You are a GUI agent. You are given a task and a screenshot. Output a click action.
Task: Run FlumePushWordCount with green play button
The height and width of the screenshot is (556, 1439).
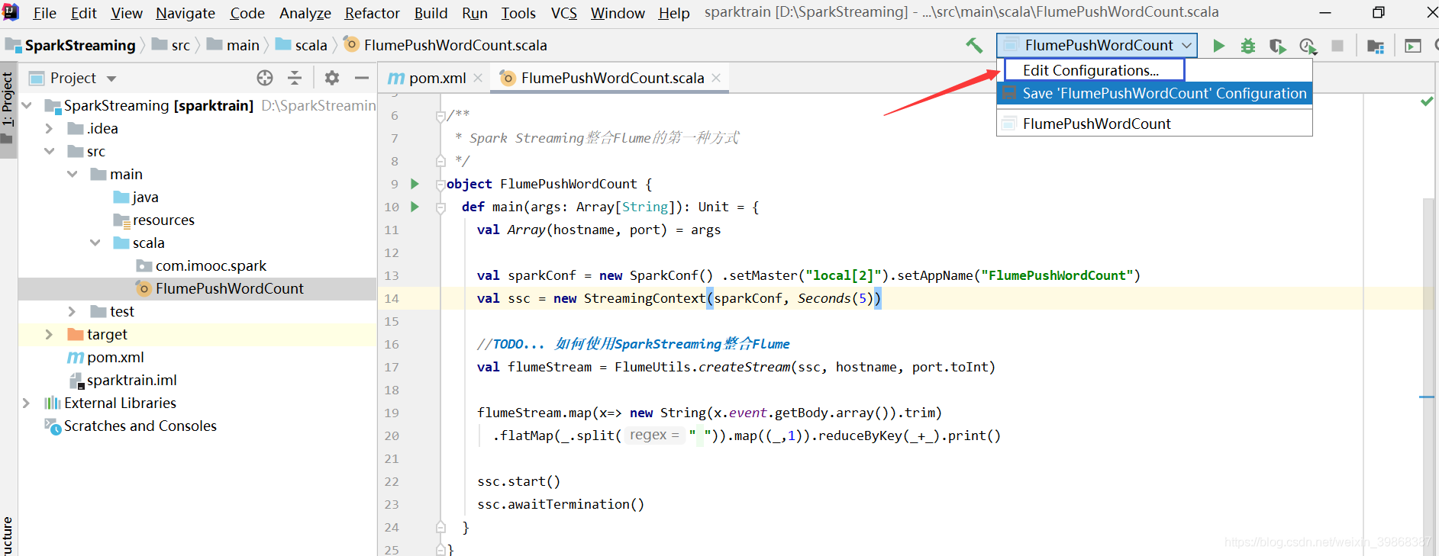(x=1219, y=46)
